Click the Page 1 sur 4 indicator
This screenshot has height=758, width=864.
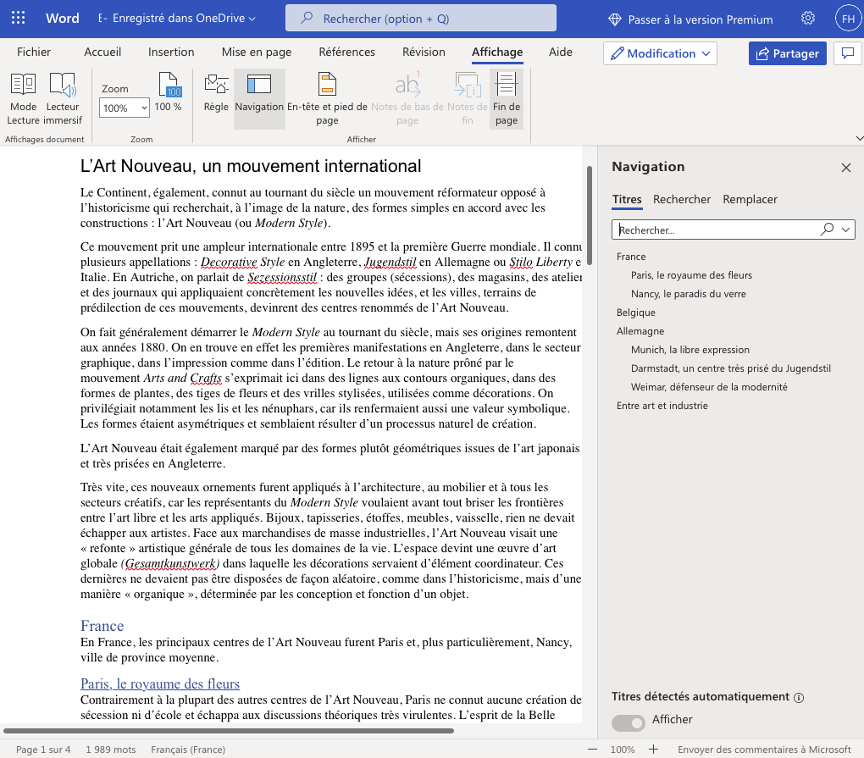[43, 750]
